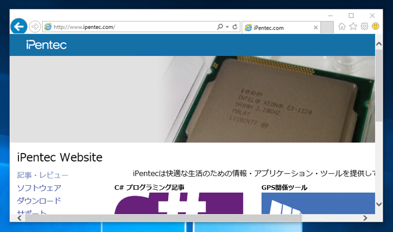
Task: Go back using the blue back arrow
Action: [19, 27]
